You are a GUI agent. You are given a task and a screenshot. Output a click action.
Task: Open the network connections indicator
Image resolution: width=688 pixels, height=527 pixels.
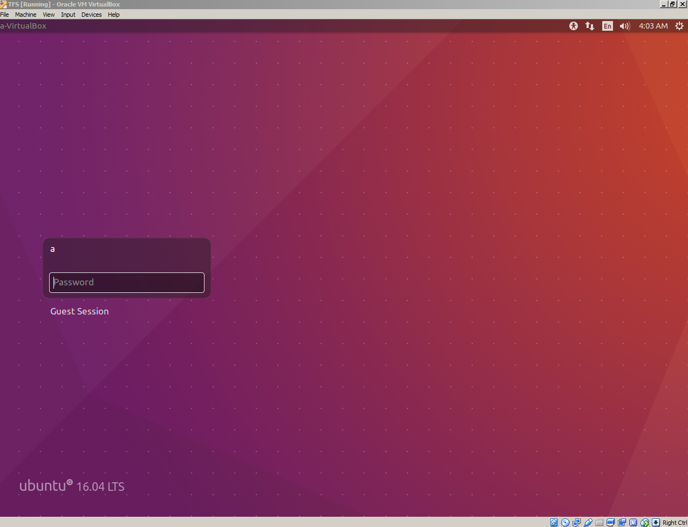pyautogui.click(x=590, y=26)
